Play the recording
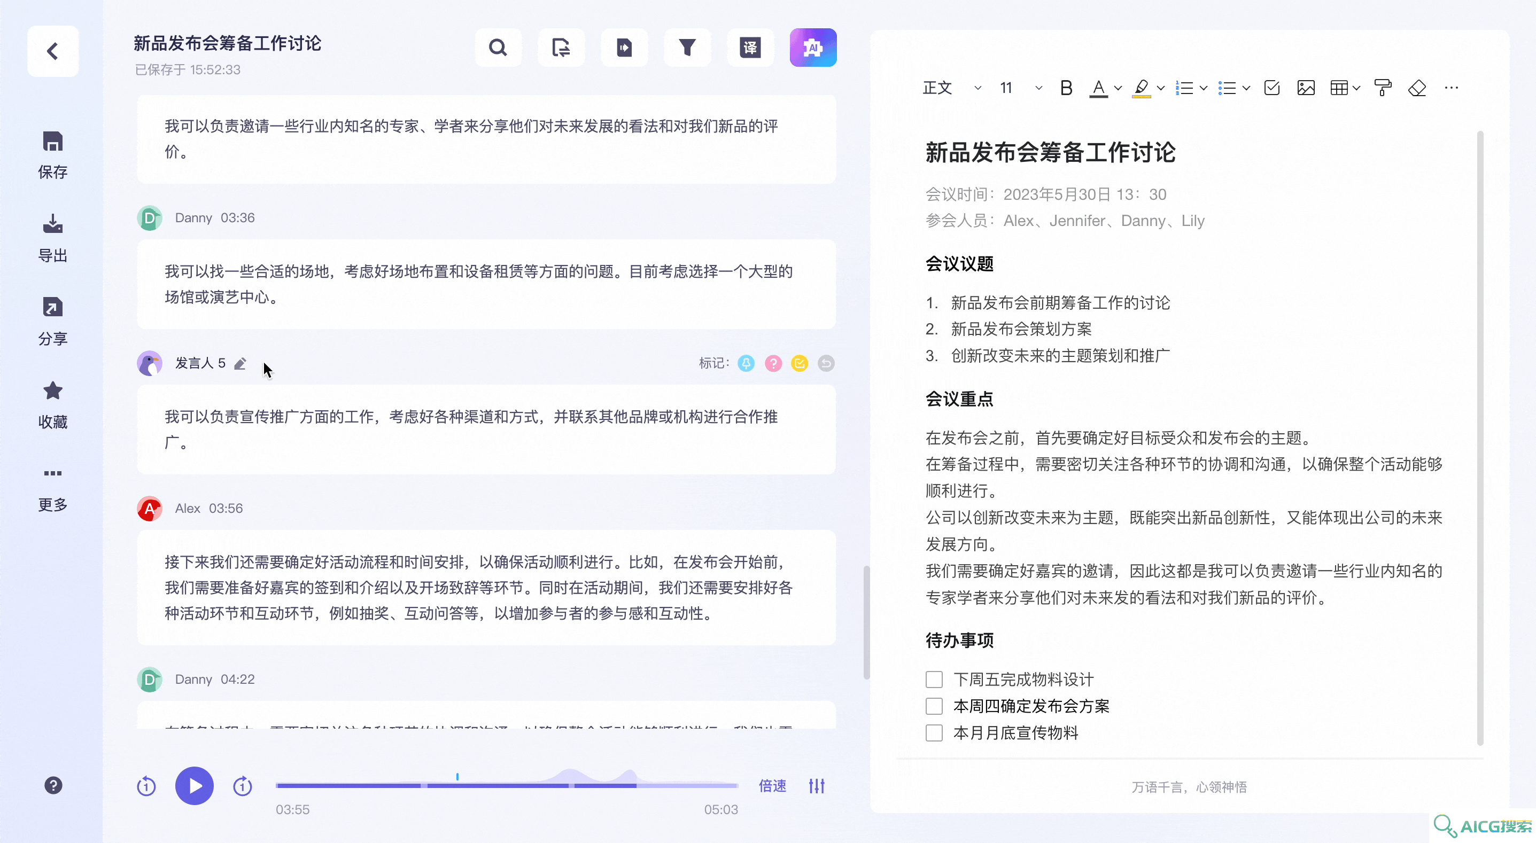 pyautogui.click(x=195, y=786)
